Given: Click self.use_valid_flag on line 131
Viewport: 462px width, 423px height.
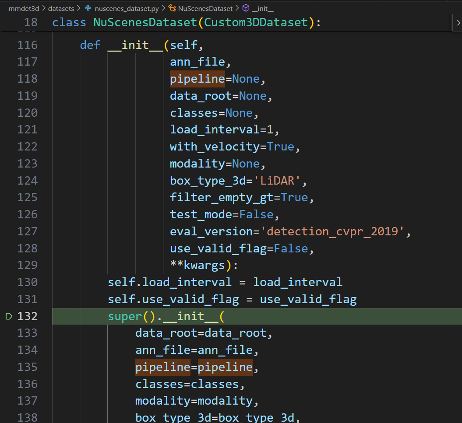Looking at the screenshot, I should [173, 300].
